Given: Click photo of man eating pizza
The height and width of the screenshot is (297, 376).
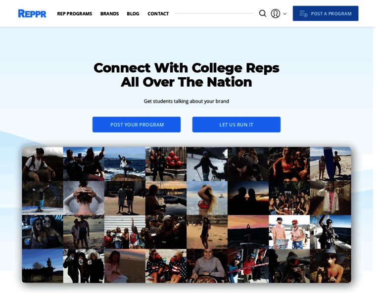Looking at the screenshot, I should click(x=207, y=266).
